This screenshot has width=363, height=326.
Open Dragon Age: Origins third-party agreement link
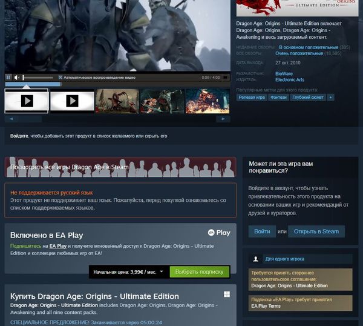(289, 285)
